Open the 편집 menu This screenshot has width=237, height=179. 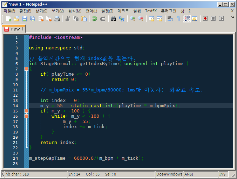pos(25,11)
